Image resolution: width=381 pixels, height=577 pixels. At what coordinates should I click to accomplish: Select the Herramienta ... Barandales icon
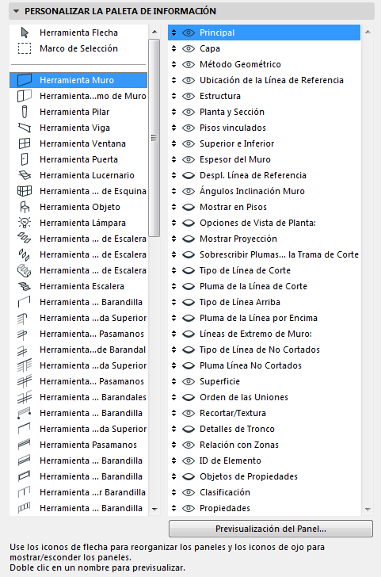pos(25,396)
